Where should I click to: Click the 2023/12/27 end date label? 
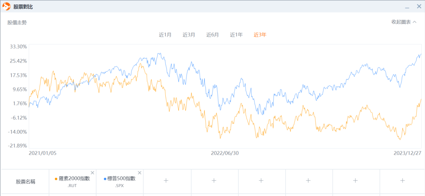pyautogui.click(x=407, y=153)
